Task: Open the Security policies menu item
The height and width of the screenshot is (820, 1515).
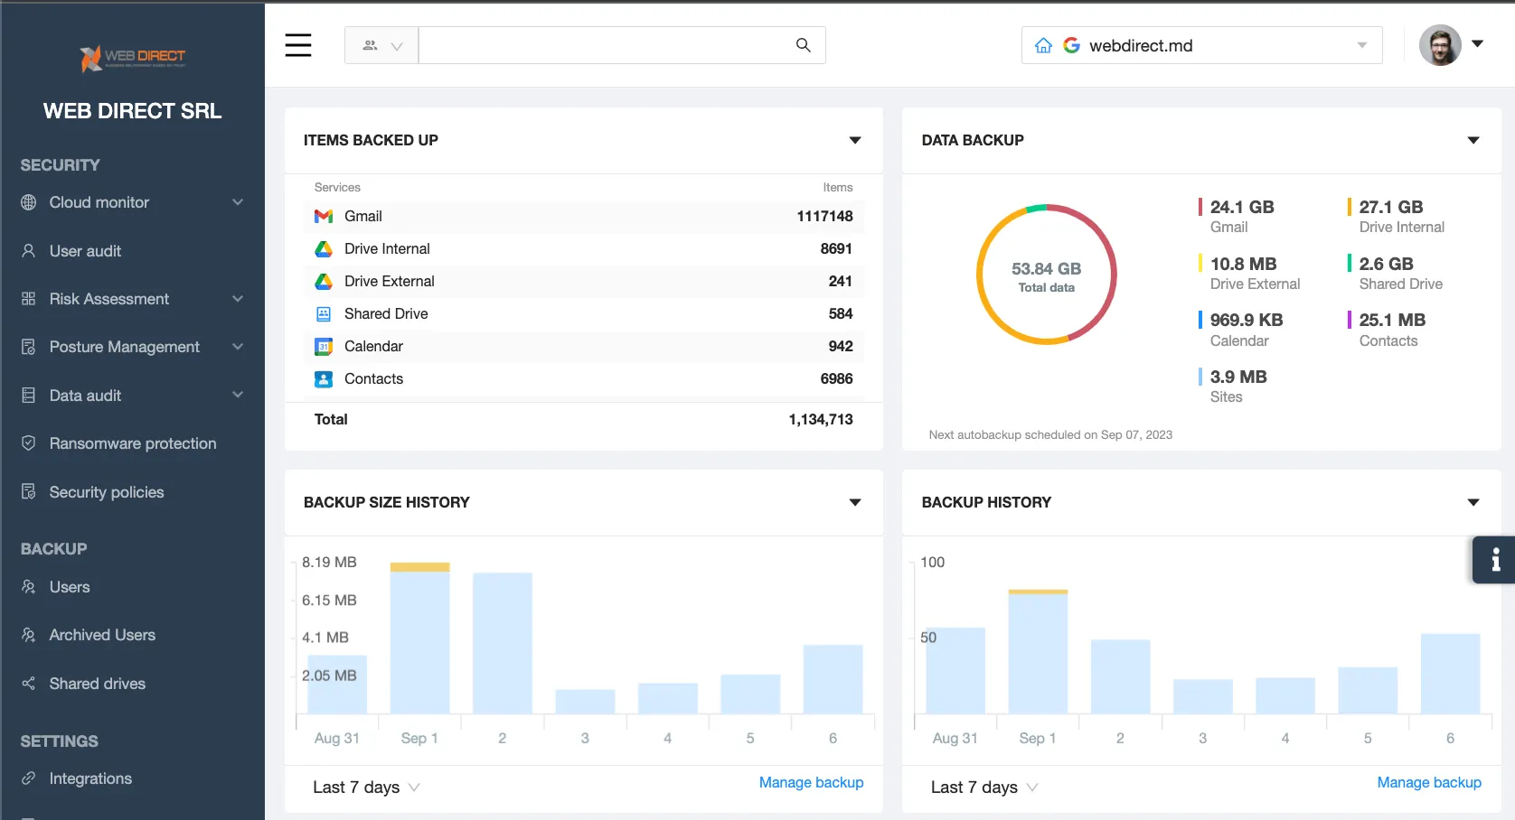Action: pyautogui.click(x=107, y=492)
